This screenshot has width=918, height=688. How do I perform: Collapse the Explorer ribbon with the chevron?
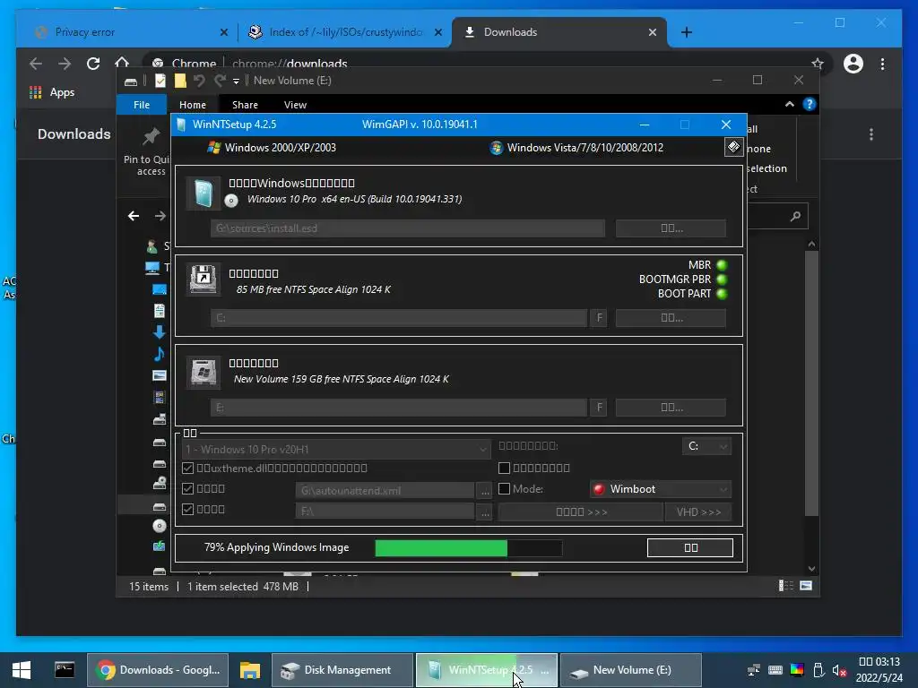tap(789, 104)
